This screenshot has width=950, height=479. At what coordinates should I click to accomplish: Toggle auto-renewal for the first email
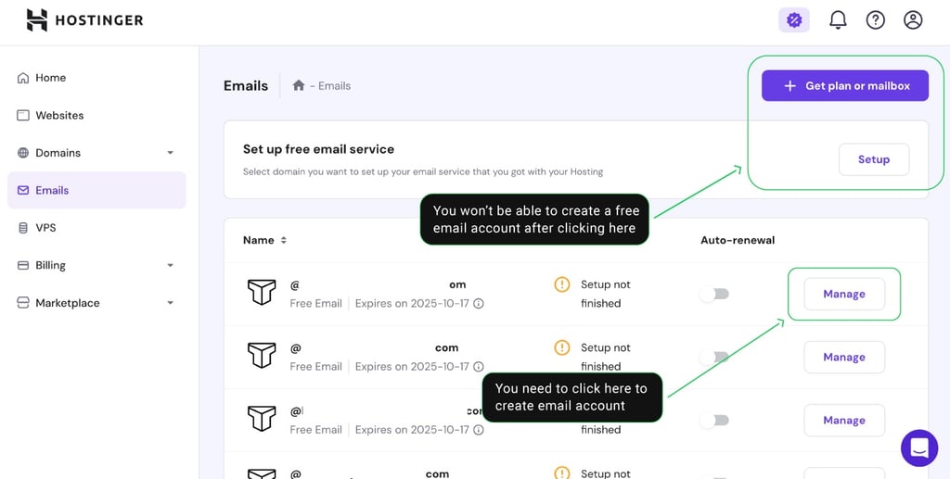[x=713, y=294]
